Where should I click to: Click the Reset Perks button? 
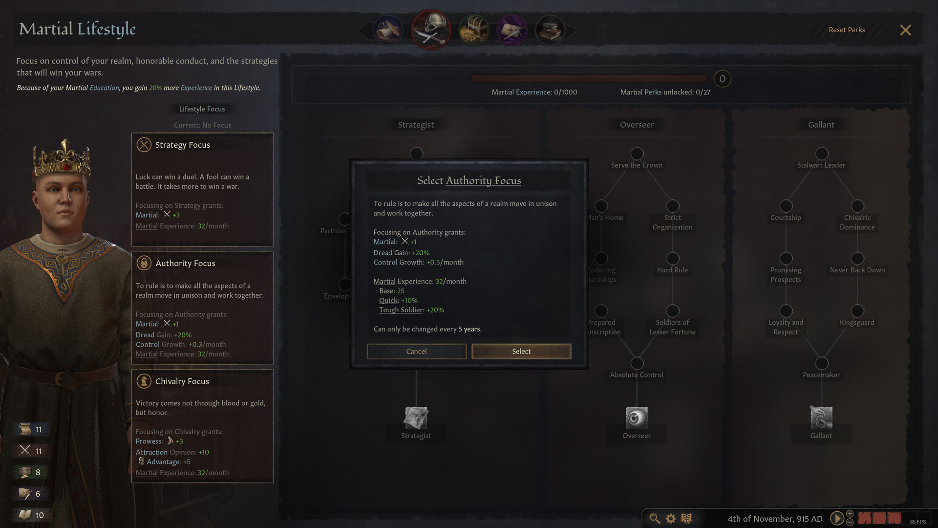847,30
